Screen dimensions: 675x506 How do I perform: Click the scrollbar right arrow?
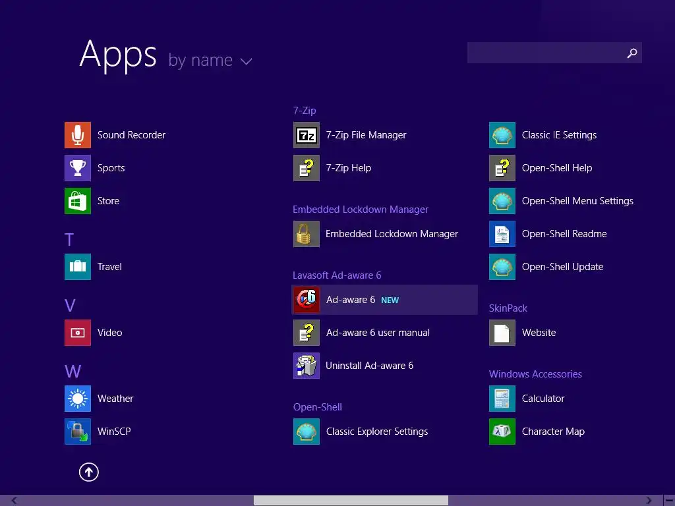point(649,501)
